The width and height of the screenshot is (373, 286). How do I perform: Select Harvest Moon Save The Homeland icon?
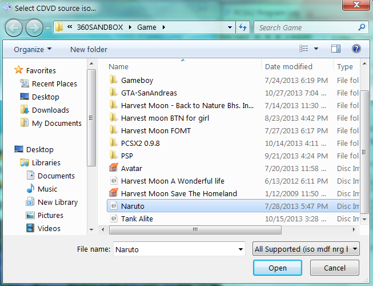tap(114, 193)
